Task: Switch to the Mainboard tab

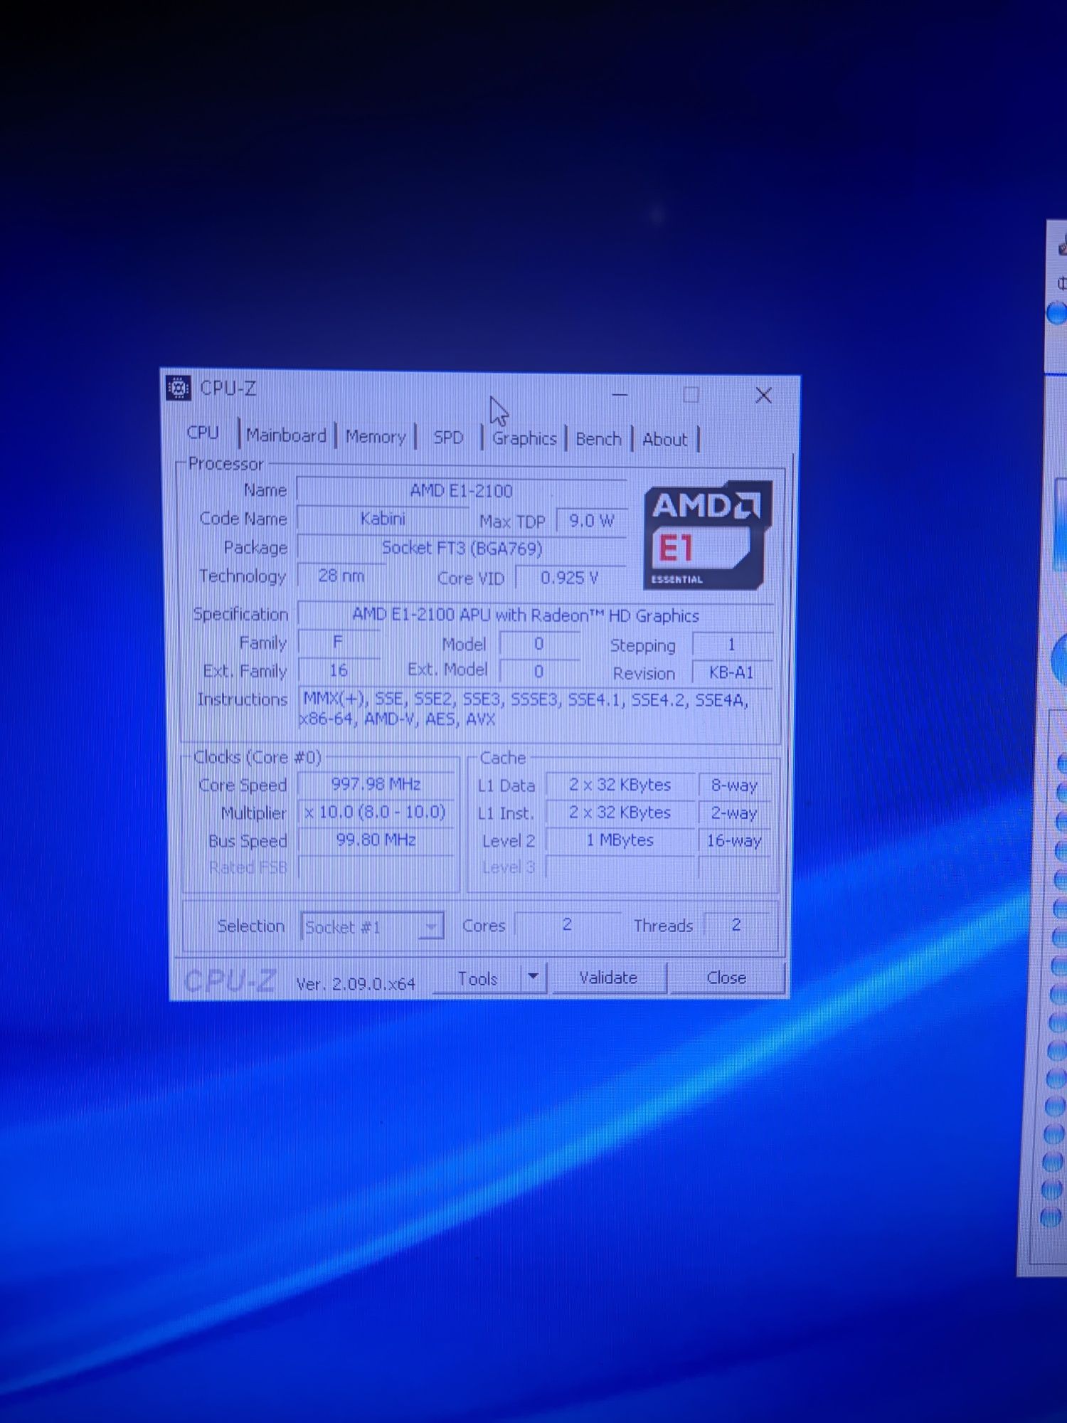Action: pos(286,435)
